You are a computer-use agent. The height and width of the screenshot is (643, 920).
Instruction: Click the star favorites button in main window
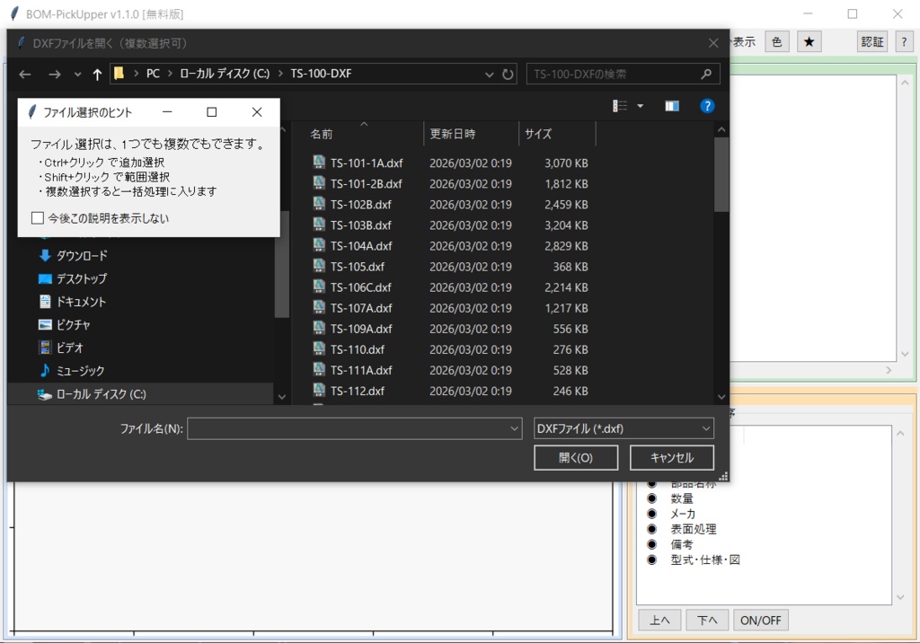pos(809,41)
